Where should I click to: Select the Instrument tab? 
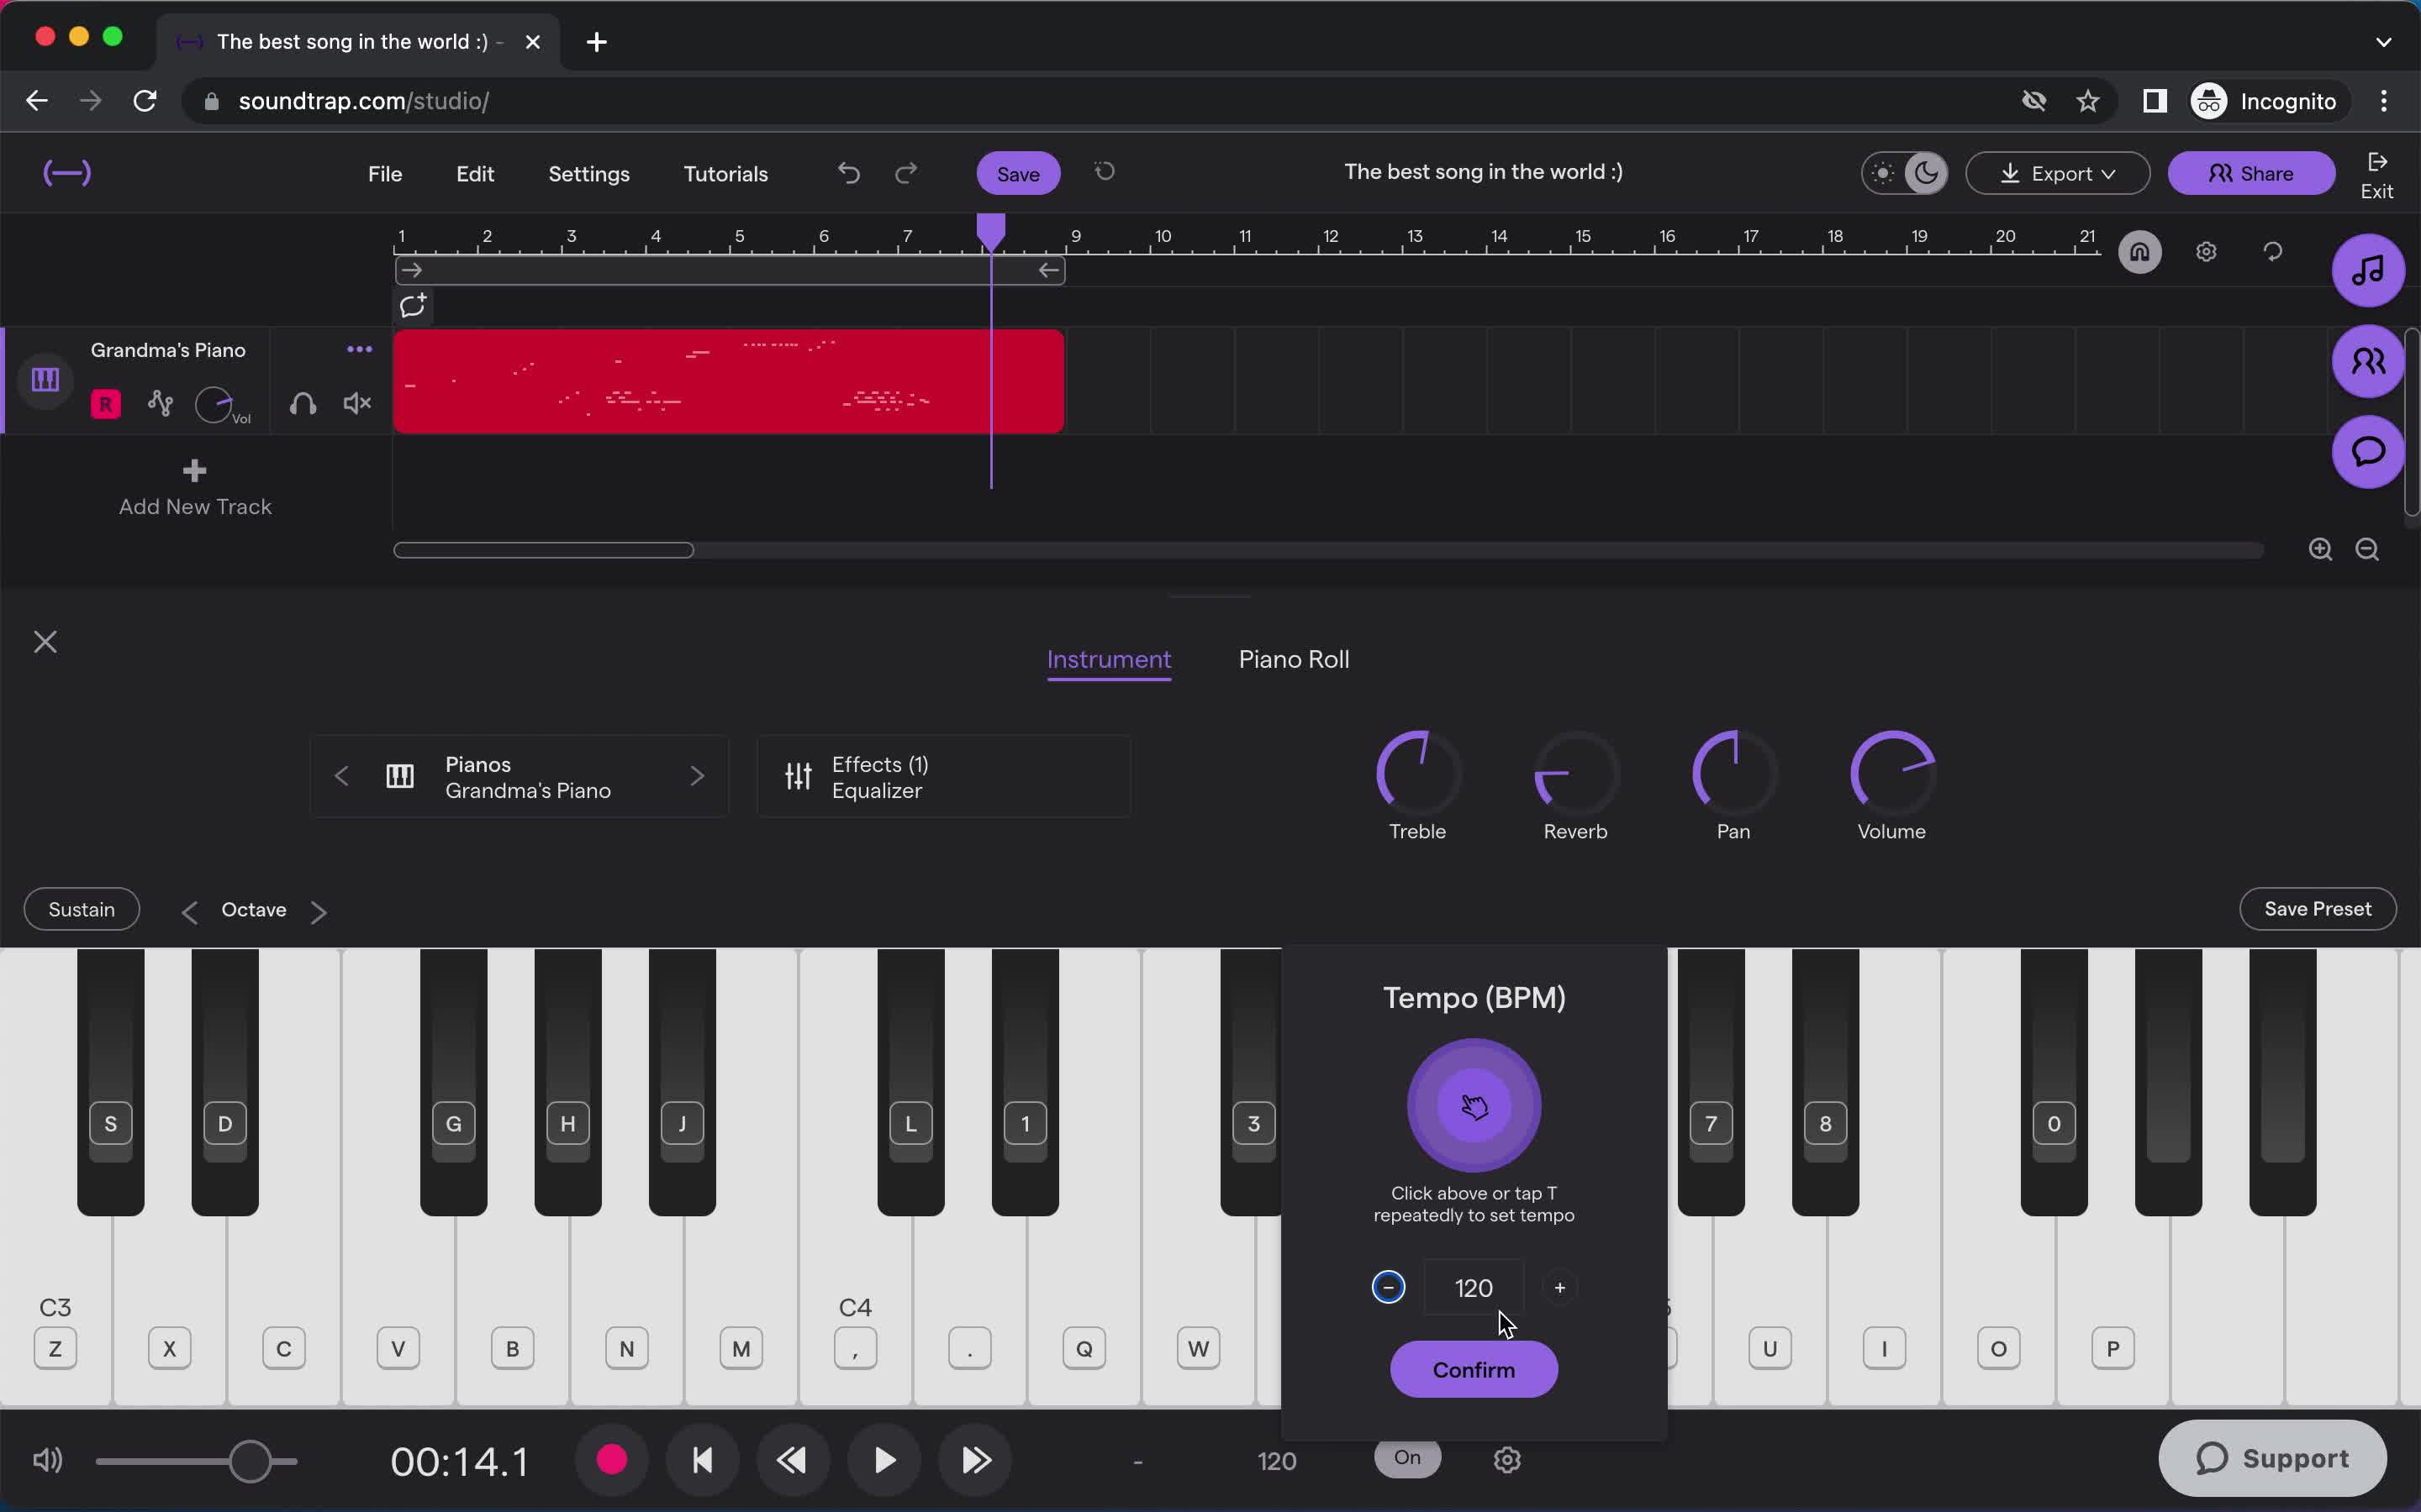pos(1109,659)
